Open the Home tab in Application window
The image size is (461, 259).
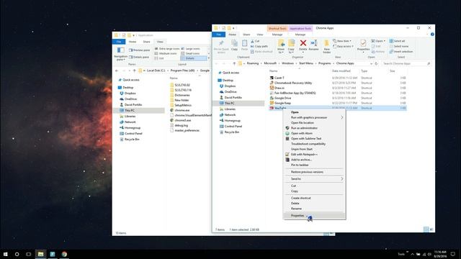[x=133, y=42]
